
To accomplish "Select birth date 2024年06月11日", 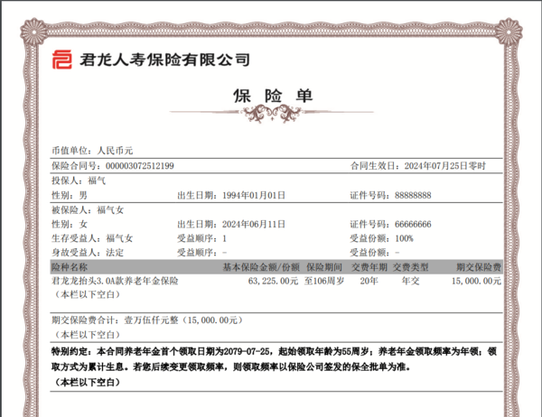I will (x=254, y=224).
